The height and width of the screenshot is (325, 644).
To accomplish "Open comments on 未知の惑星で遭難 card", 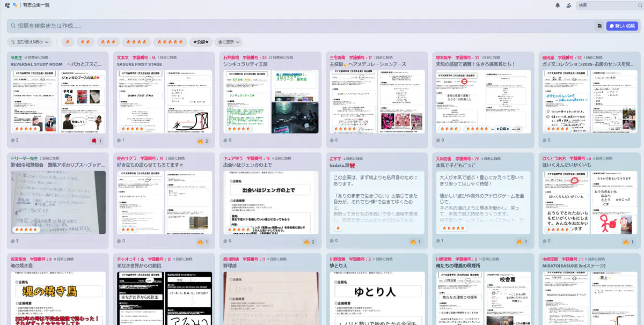I will (440, 141).
